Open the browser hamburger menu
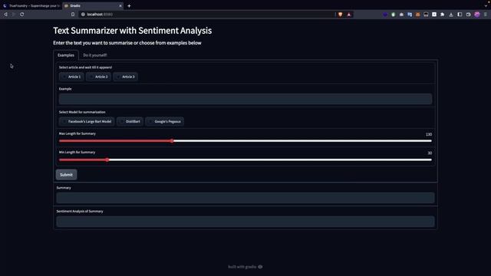Viewport: 491px width, 276px height. (x=486, y=15)
